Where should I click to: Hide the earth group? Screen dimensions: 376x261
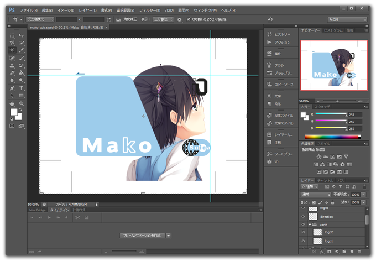(x=303, y=225)
